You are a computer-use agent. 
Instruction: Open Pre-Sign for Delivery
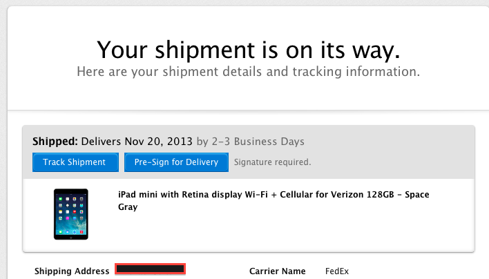point(176,162)
